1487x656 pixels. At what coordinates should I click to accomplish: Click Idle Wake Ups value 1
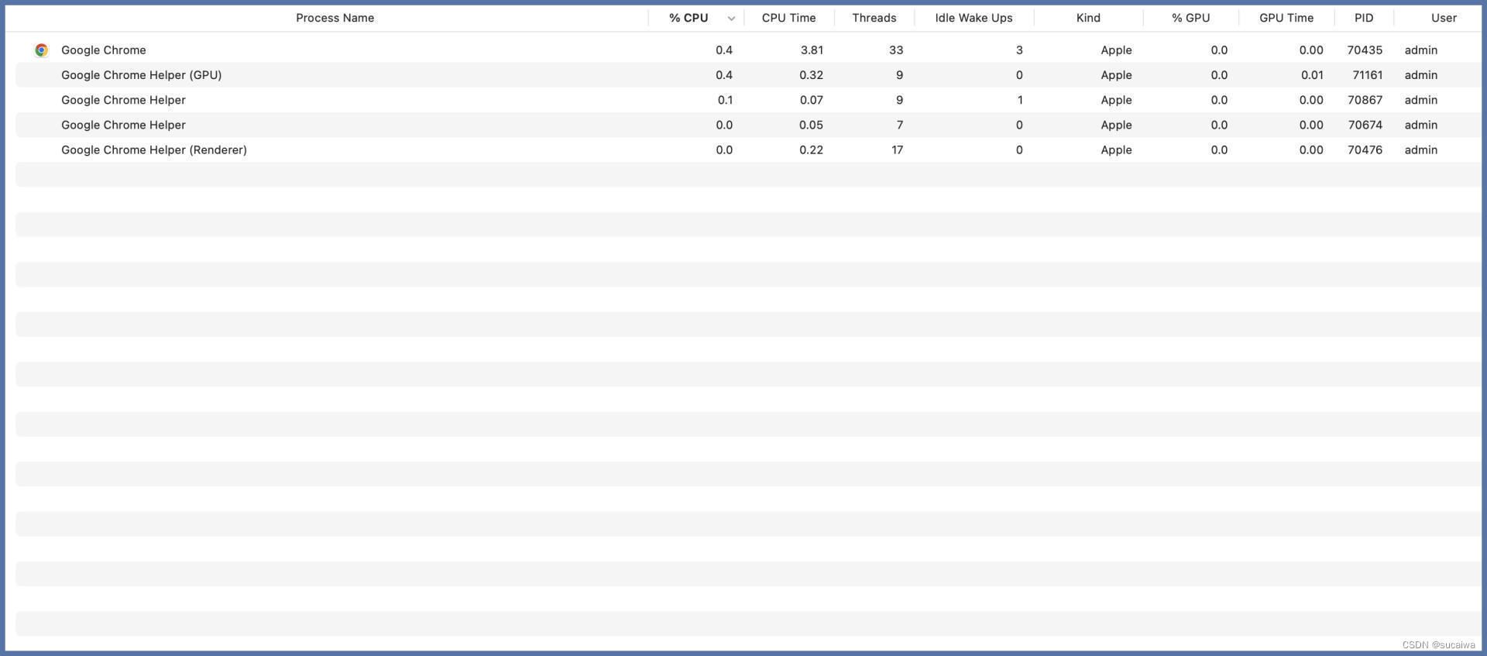tap(1020, 100)
